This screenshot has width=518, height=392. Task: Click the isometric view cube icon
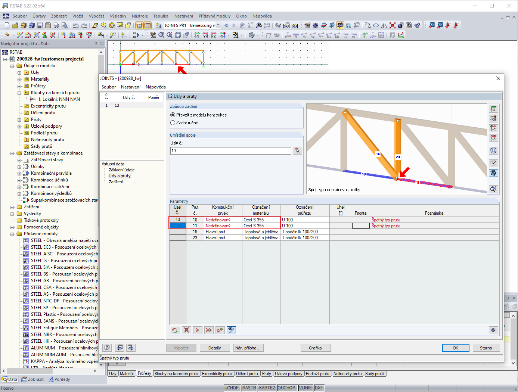pyautogui.click(x=493, y=150)
